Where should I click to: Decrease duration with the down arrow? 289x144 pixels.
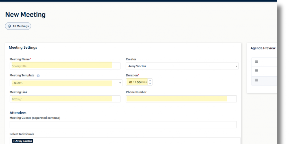150,84
